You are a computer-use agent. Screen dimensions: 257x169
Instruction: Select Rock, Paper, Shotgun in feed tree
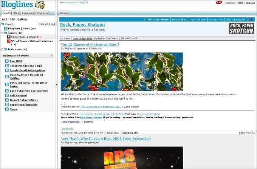coord(24,37)
